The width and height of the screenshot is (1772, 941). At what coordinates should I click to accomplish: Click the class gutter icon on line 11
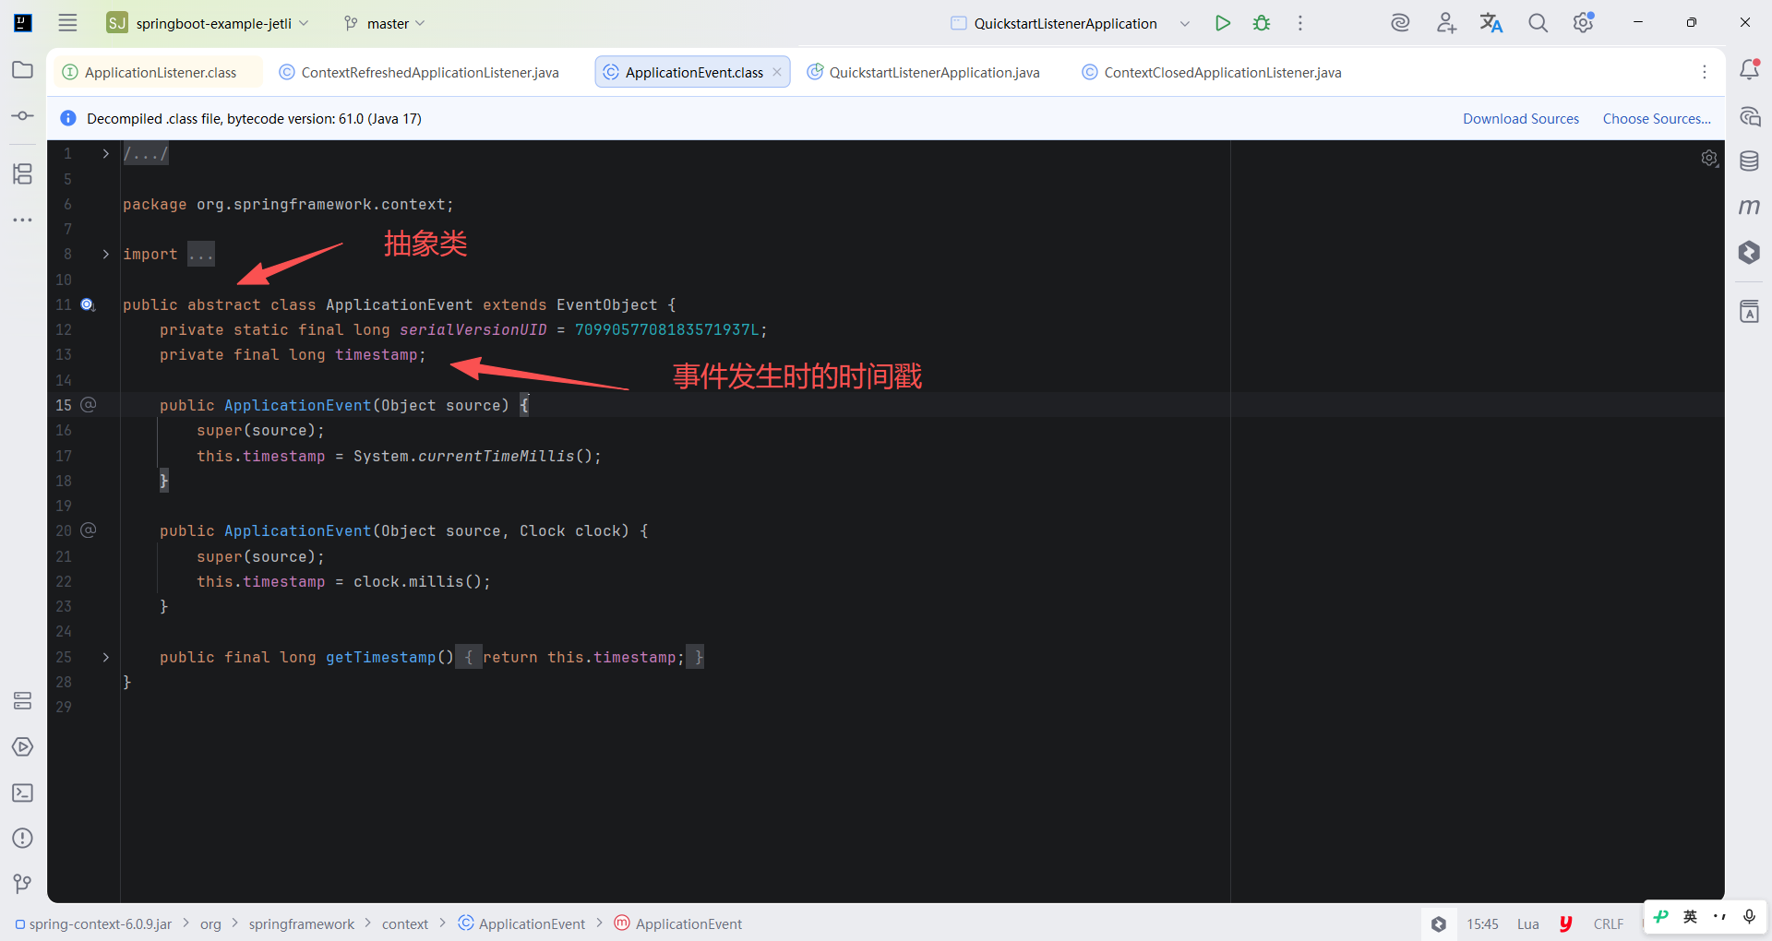[x=88, y=304]
